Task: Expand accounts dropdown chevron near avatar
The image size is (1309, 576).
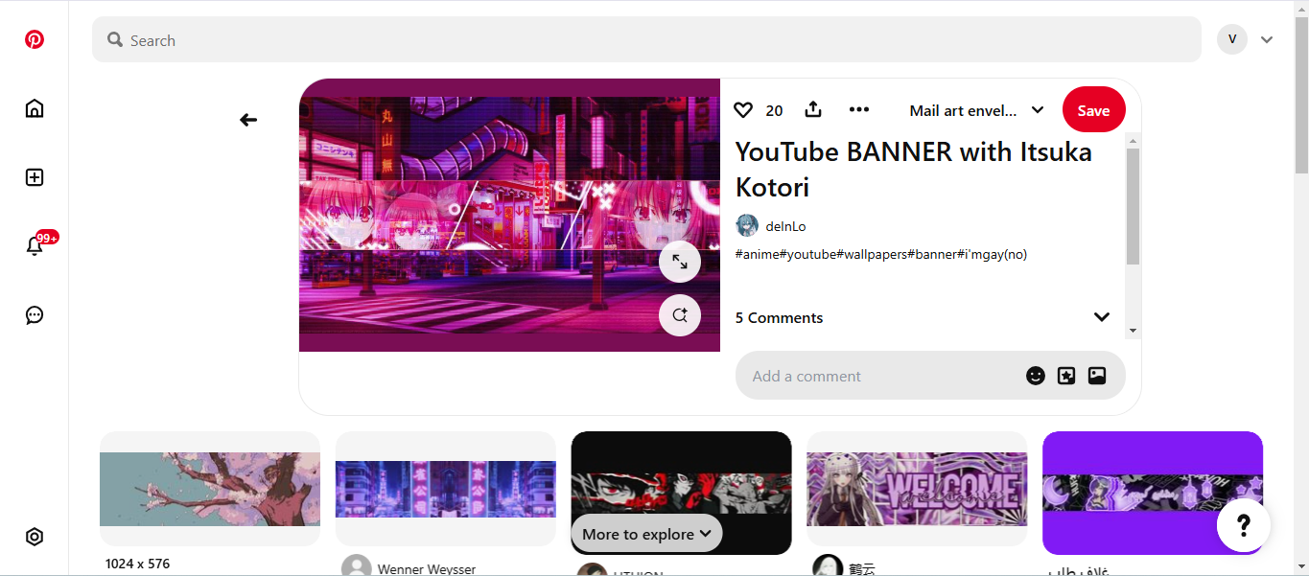Action: pos(1267,39)
